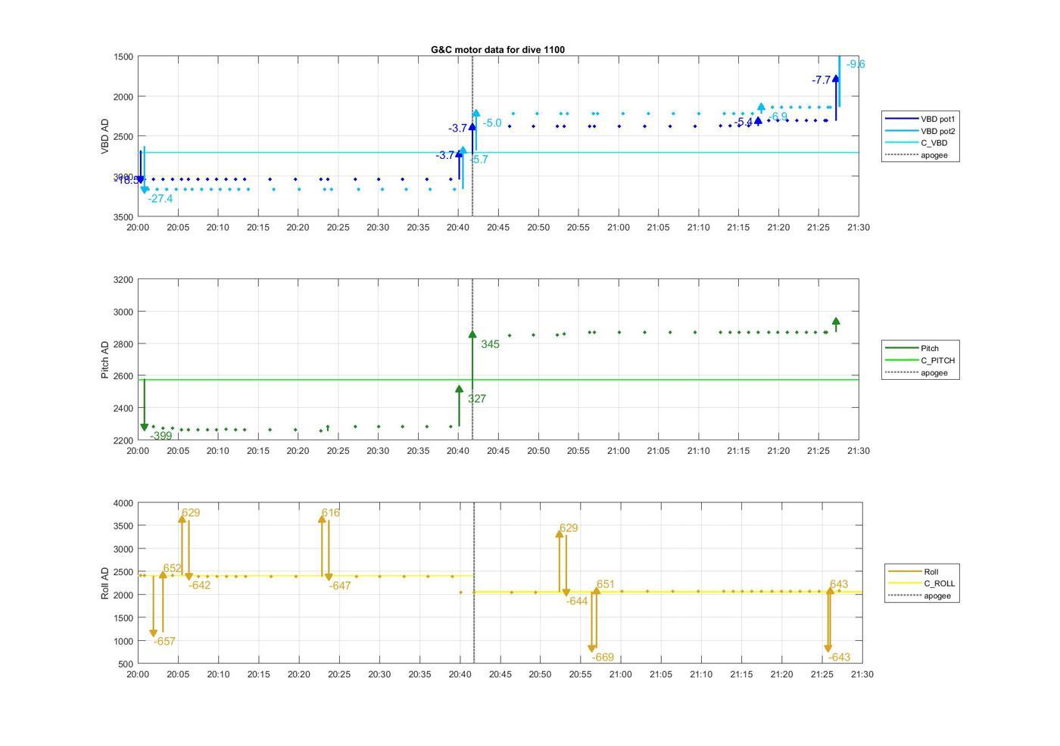Click 'apogee' in the Roll legend
This screenshot has height=746, width=1060.
point(919,595)
